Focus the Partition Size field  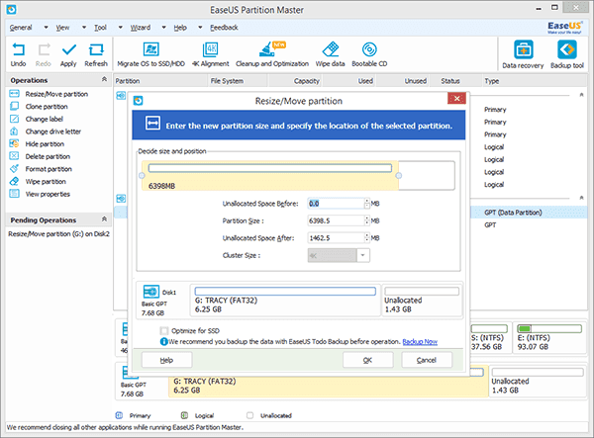(336, 220)
